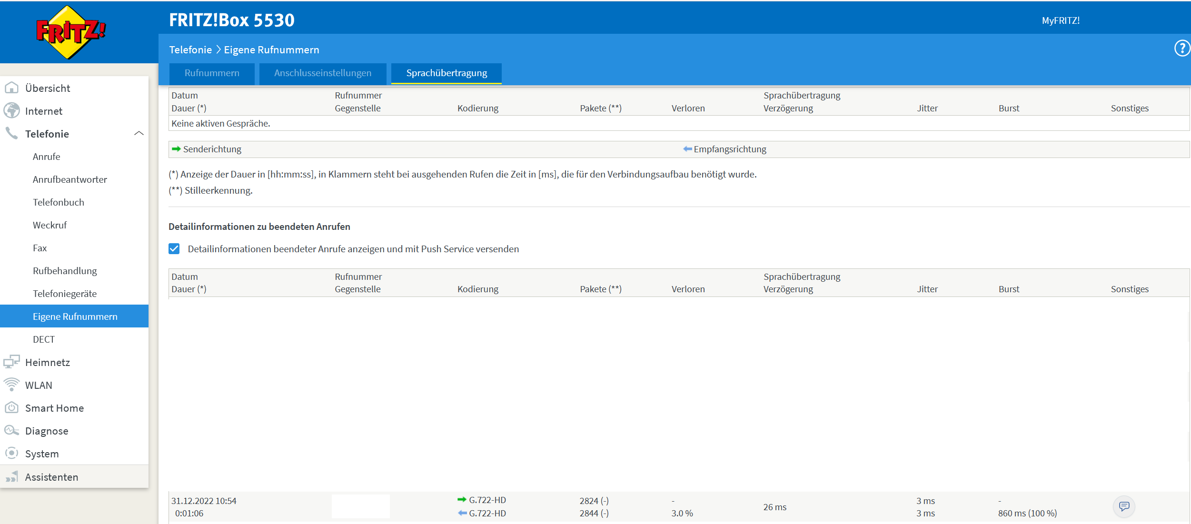
Task: Click the Keine aktiven Gespräche message
Action: (x=221, y=123)
